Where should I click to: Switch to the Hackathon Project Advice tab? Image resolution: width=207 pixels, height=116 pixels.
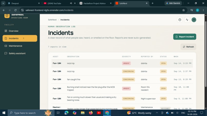pyautogui.click(x=95, y=3)
